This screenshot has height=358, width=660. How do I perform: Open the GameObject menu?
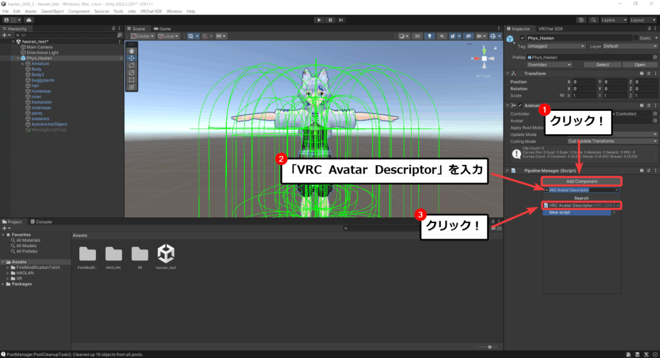52,12
